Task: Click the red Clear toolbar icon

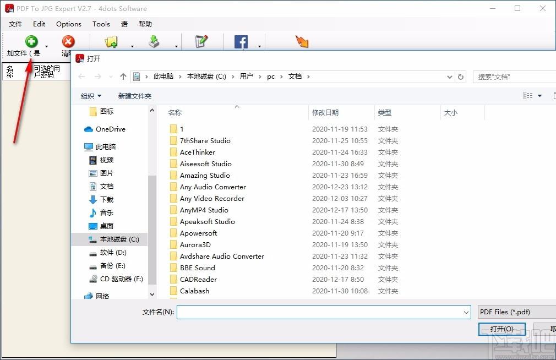Action: click(x=68, y=41)
